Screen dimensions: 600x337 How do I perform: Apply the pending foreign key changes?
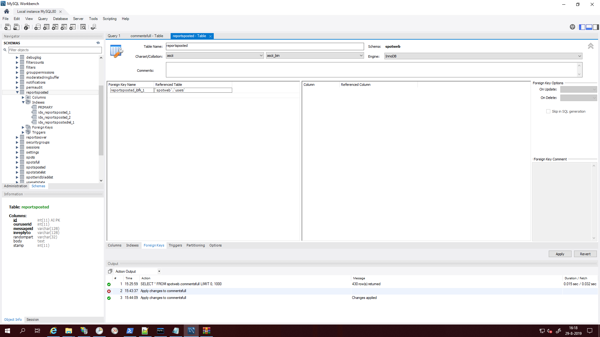tap(560, 254)
